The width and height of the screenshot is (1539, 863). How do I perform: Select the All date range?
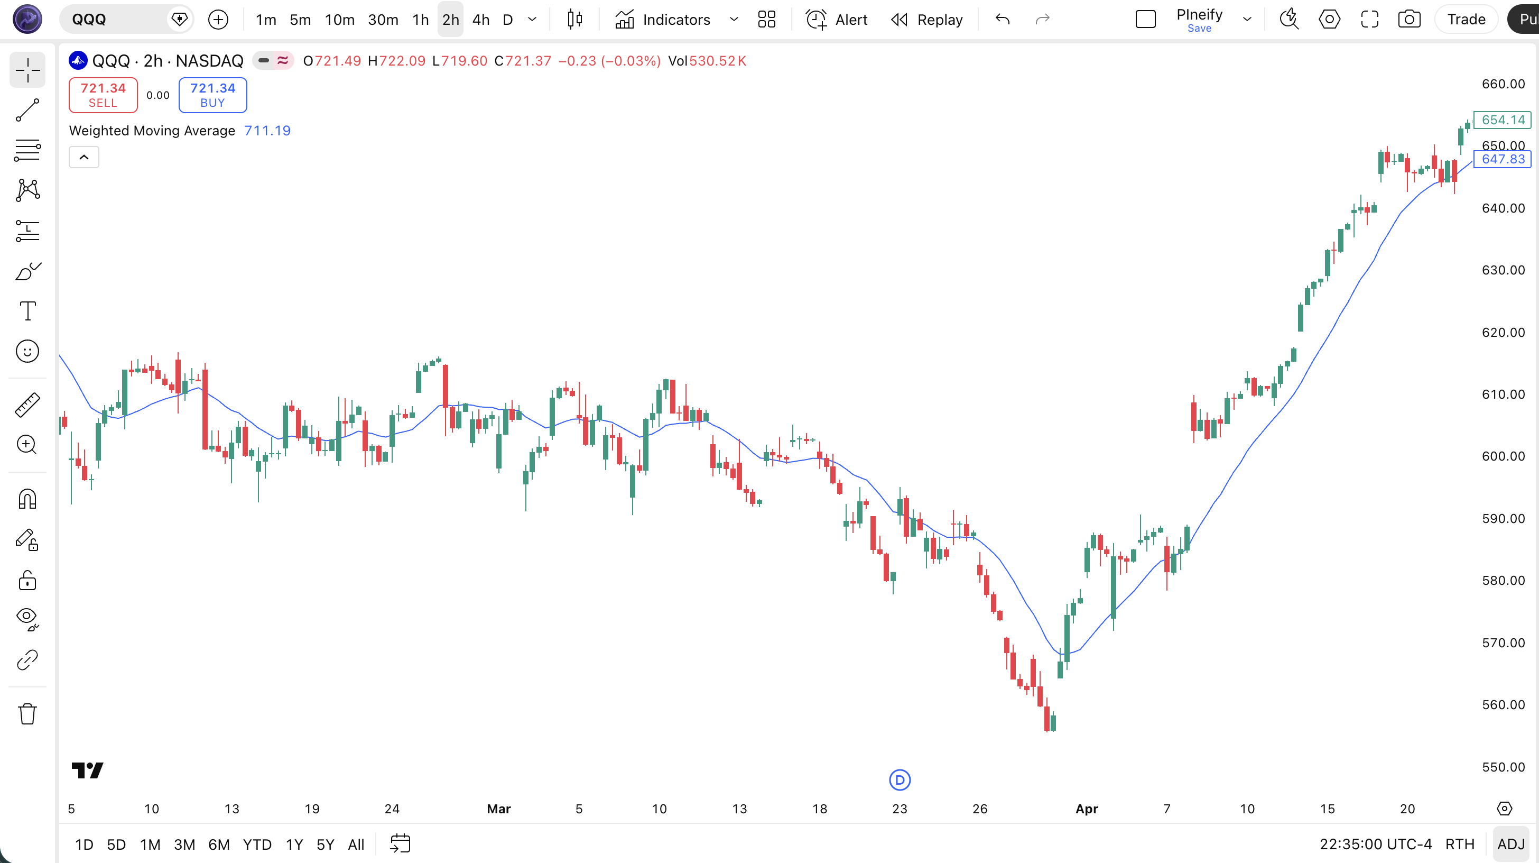pyautogui.click(x=356, y=844)
